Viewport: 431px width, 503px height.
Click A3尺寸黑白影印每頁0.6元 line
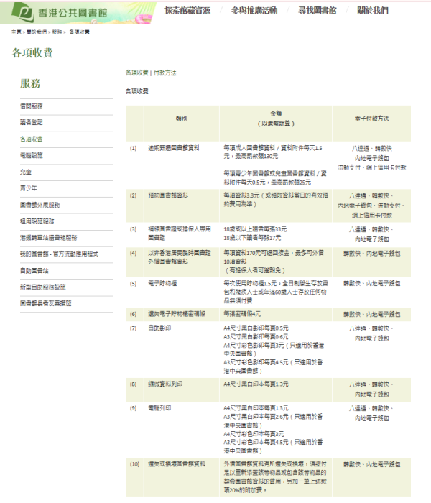(256, 336)
